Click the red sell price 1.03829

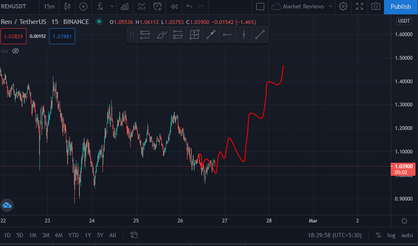coord(13,36)
